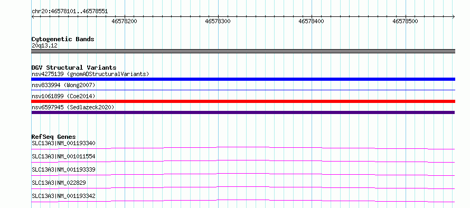Click the 46578200 ruler position label
470x208 pixels.
coord(124,21)
